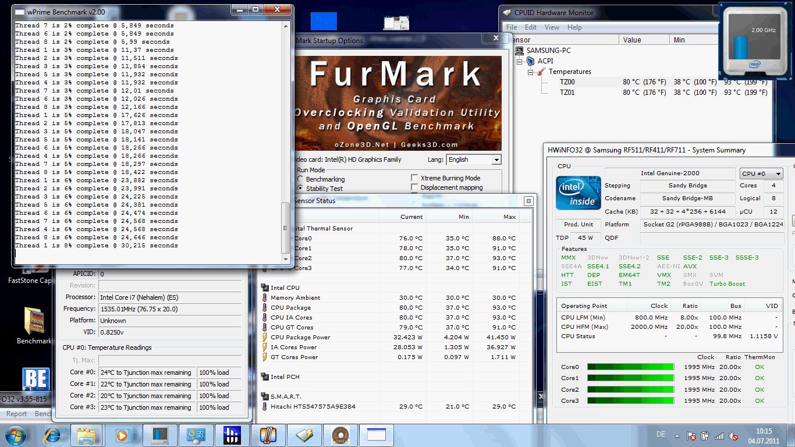Click the CPU Package Power lightning icon
The image size is (795, 447).
point(265,337)
